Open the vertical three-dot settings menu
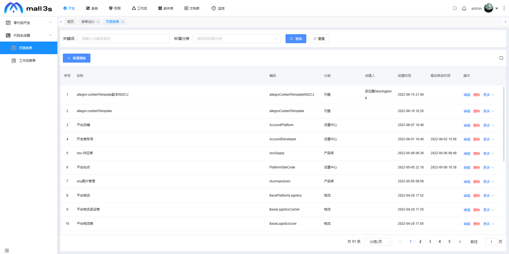The image size is (509, 254). [504, 8]
